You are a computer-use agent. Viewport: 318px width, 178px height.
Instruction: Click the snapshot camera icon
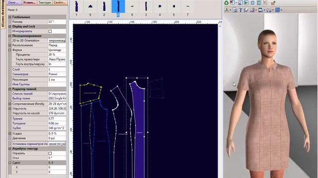tap(269, 10)
